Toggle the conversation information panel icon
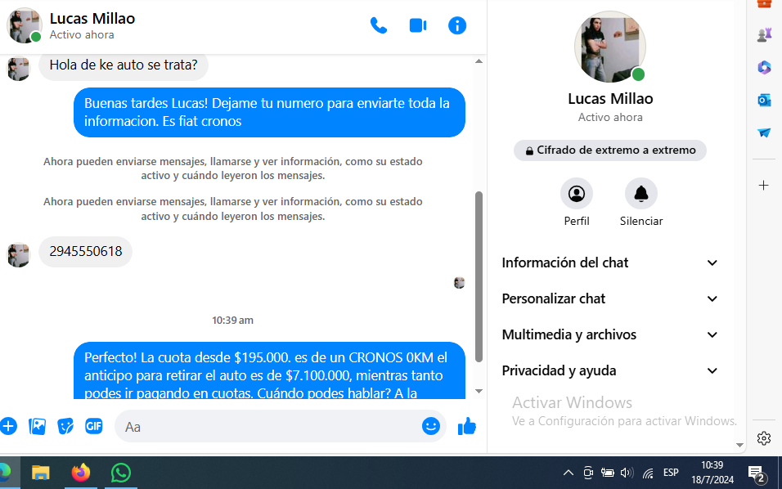 point(457,25)
